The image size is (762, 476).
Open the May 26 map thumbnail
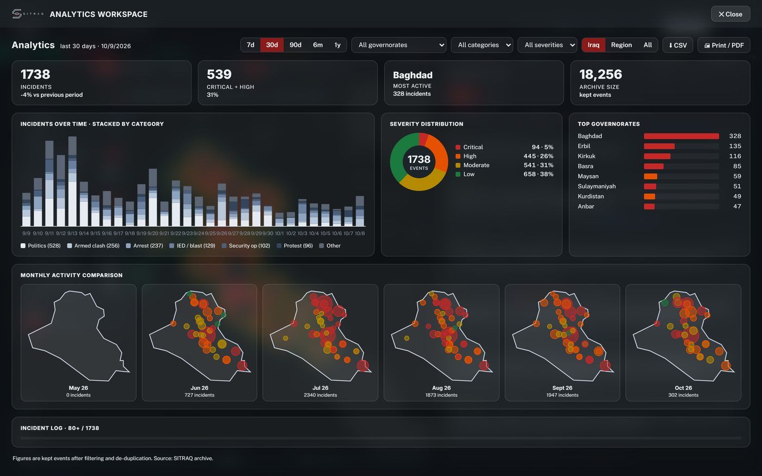click(78, 343)
